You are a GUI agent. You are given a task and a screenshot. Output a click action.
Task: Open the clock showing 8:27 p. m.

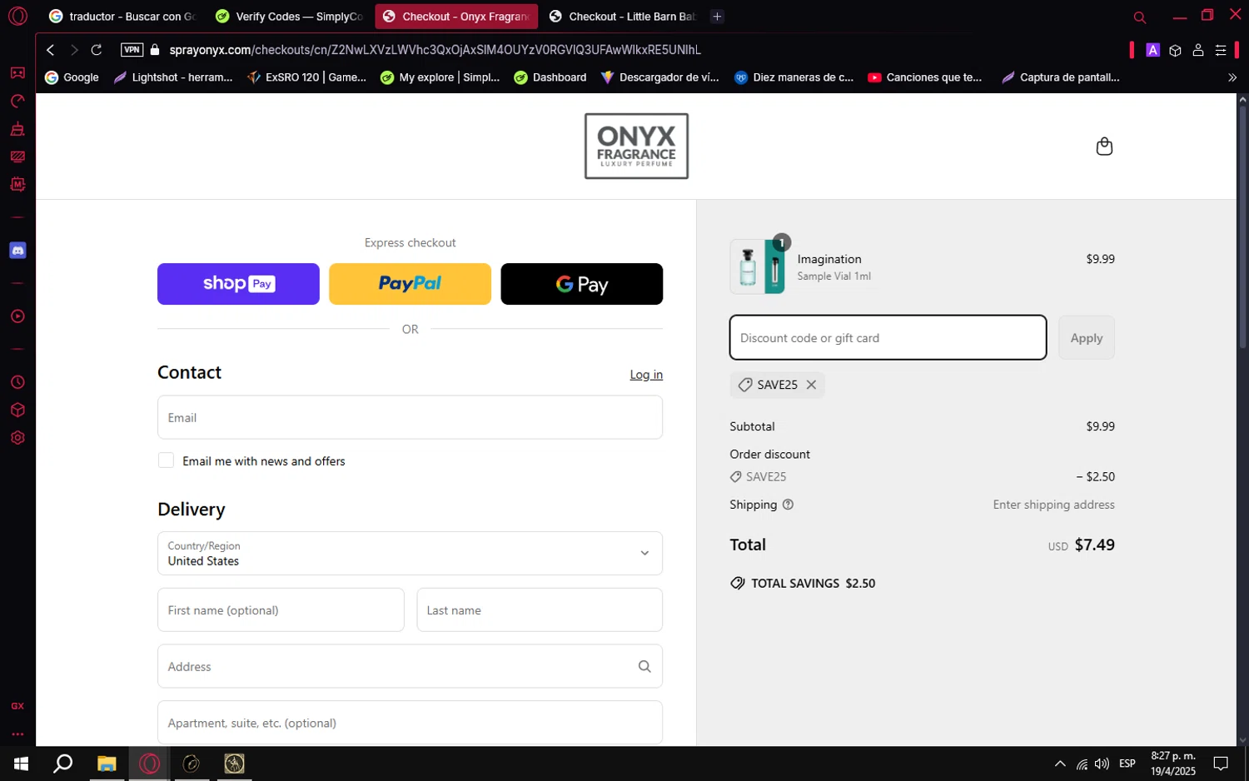coord(1173,764)
